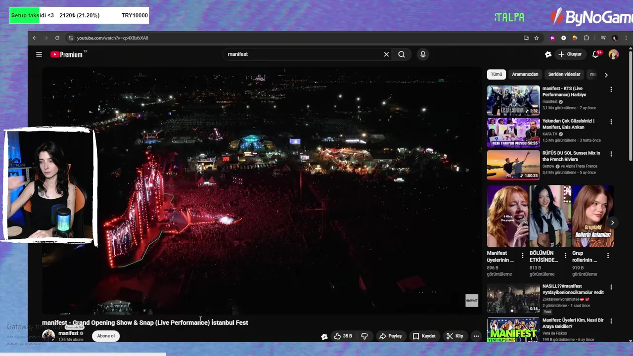The image size is (633, 356).
Task: Click the video player area
Action: click(x=262, y=190)
